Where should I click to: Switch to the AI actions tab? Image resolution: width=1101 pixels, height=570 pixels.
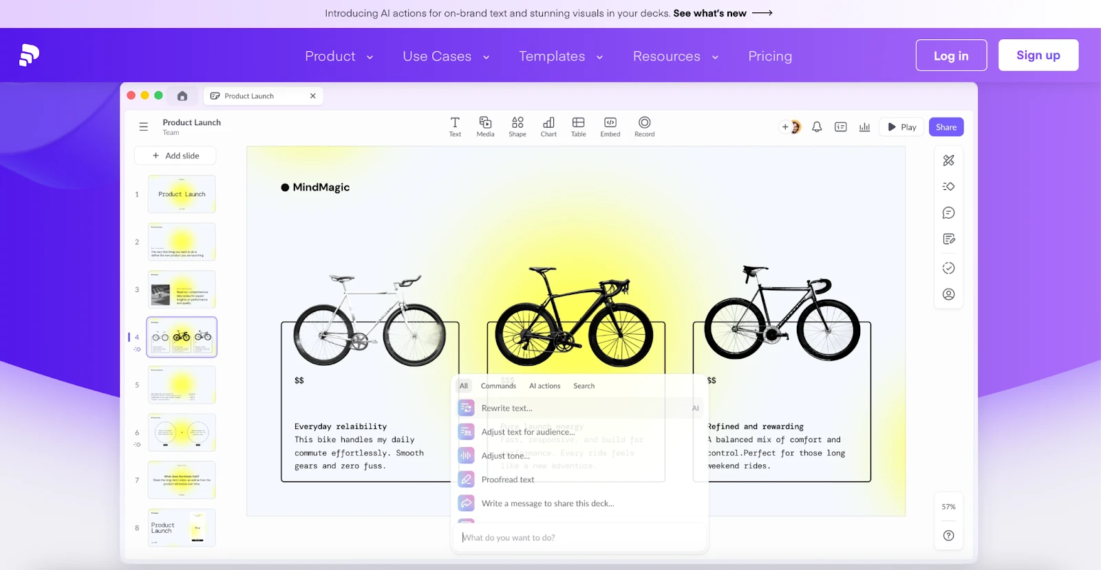[x=545, y=386]
